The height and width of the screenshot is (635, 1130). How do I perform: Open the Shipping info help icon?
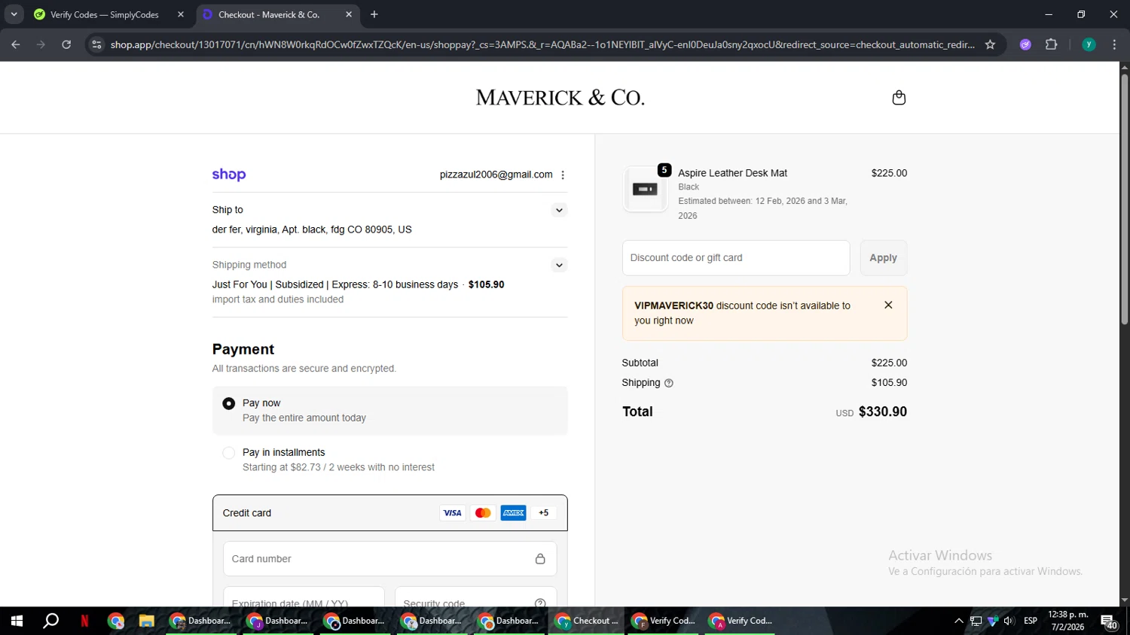pyautogui.click(x=669, y=383)
